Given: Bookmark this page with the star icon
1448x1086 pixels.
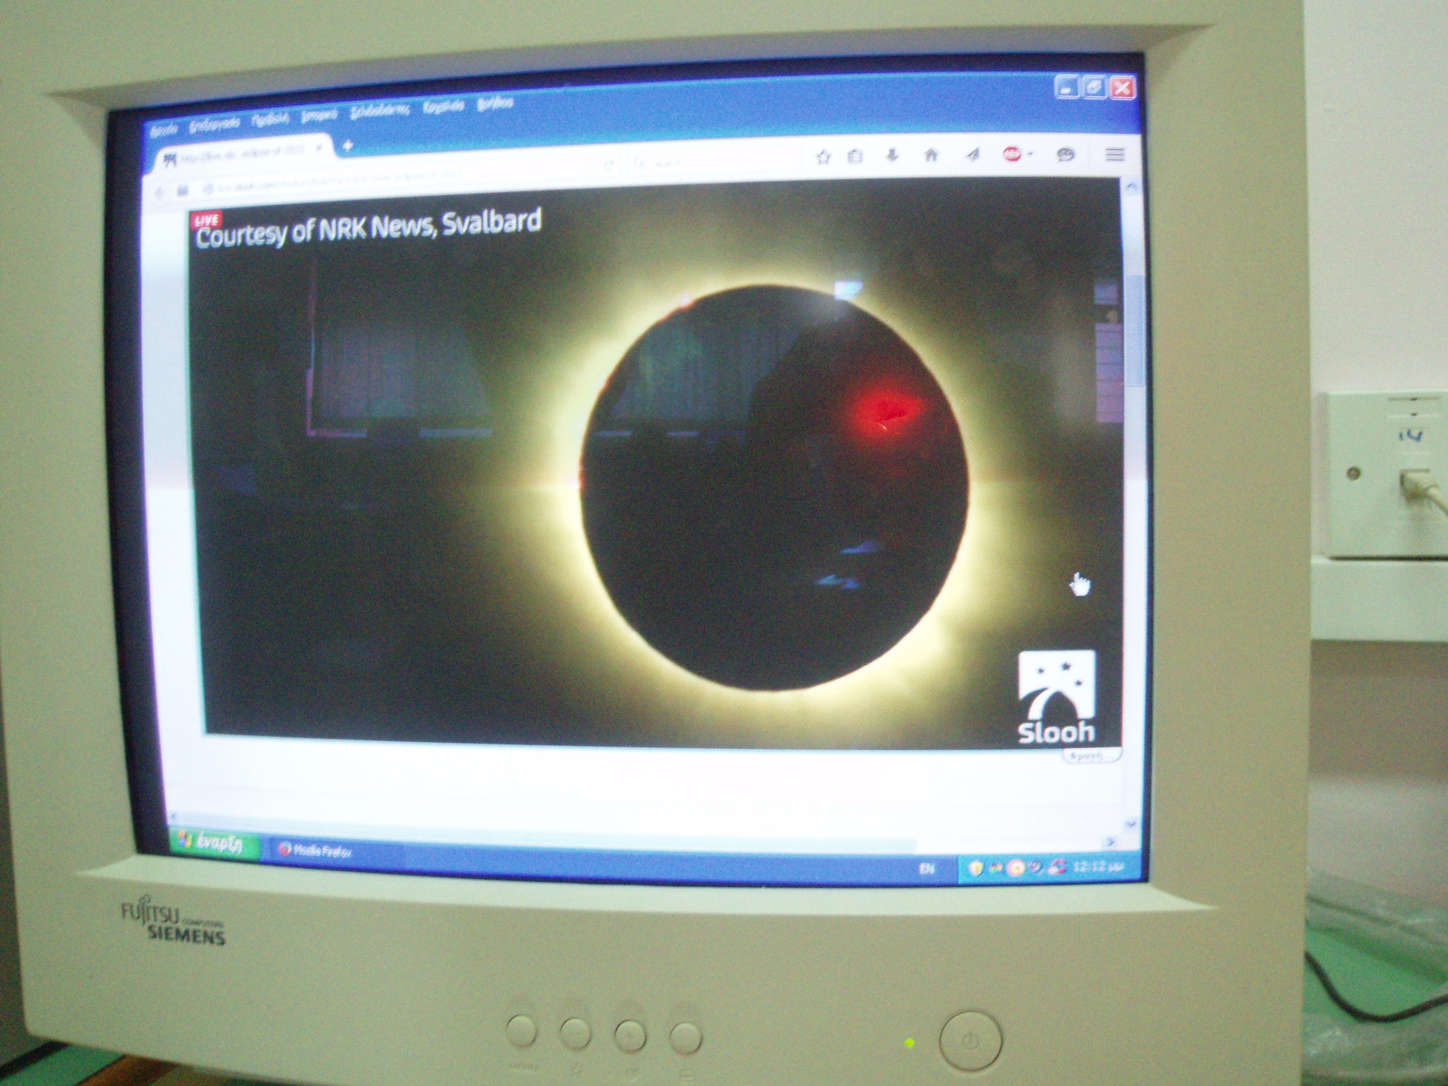Looking at the screenshot, I should (x=824, y=157).
